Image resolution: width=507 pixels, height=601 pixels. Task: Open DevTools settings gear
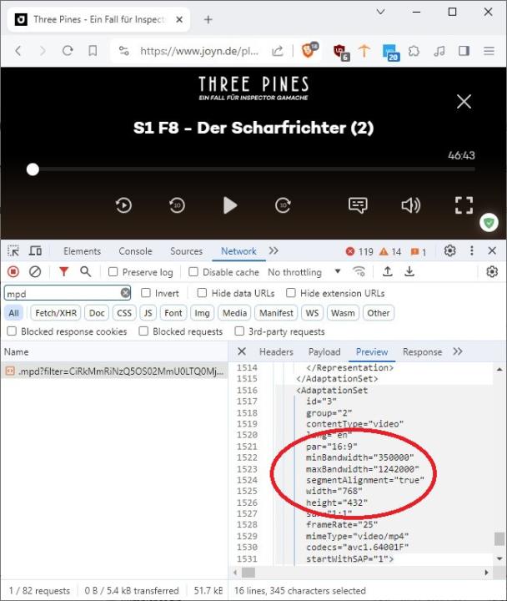point(450,251)
